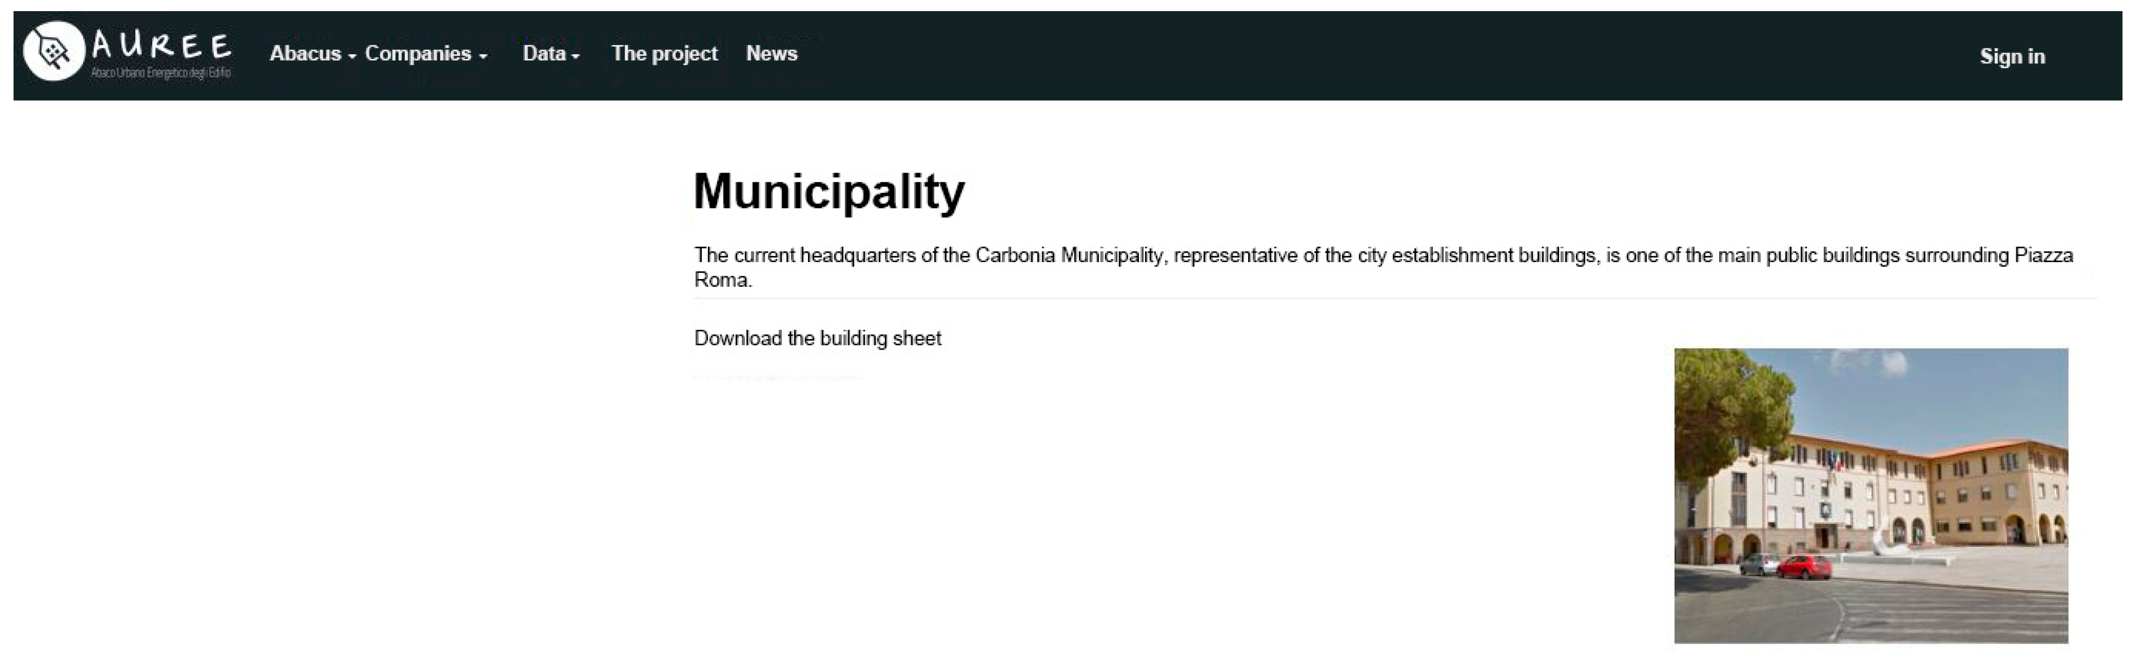
Task: Open the Data dropdown caret
Action: tap(576, 57)
